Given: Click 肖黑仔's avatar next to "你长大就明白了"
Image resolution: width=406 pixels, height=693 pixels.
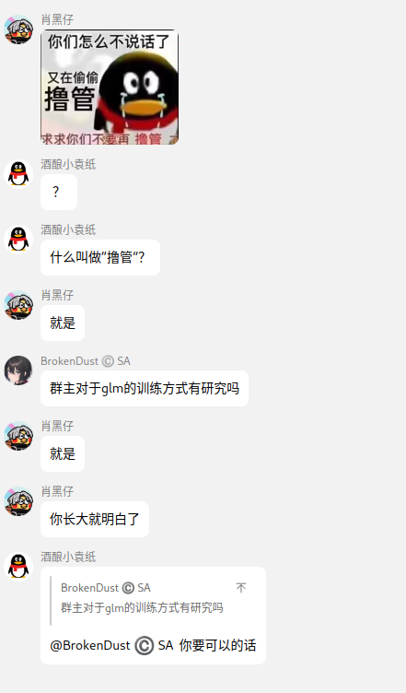Looking at the screenshot, I should tap(18, 500).
